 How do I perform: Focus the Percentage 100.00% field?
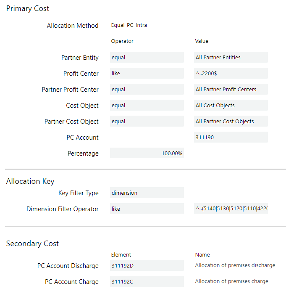[x=147, y=154]
